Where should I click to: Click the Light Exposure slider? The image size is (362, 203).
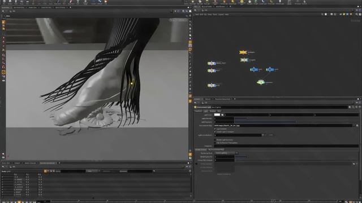click(296, 122)
